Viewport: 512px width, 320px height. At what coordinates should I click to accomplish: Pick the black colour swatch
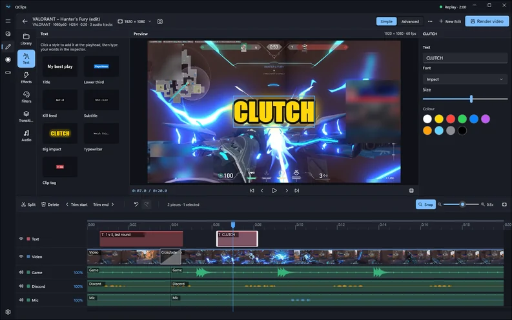(x=462, y=131)
